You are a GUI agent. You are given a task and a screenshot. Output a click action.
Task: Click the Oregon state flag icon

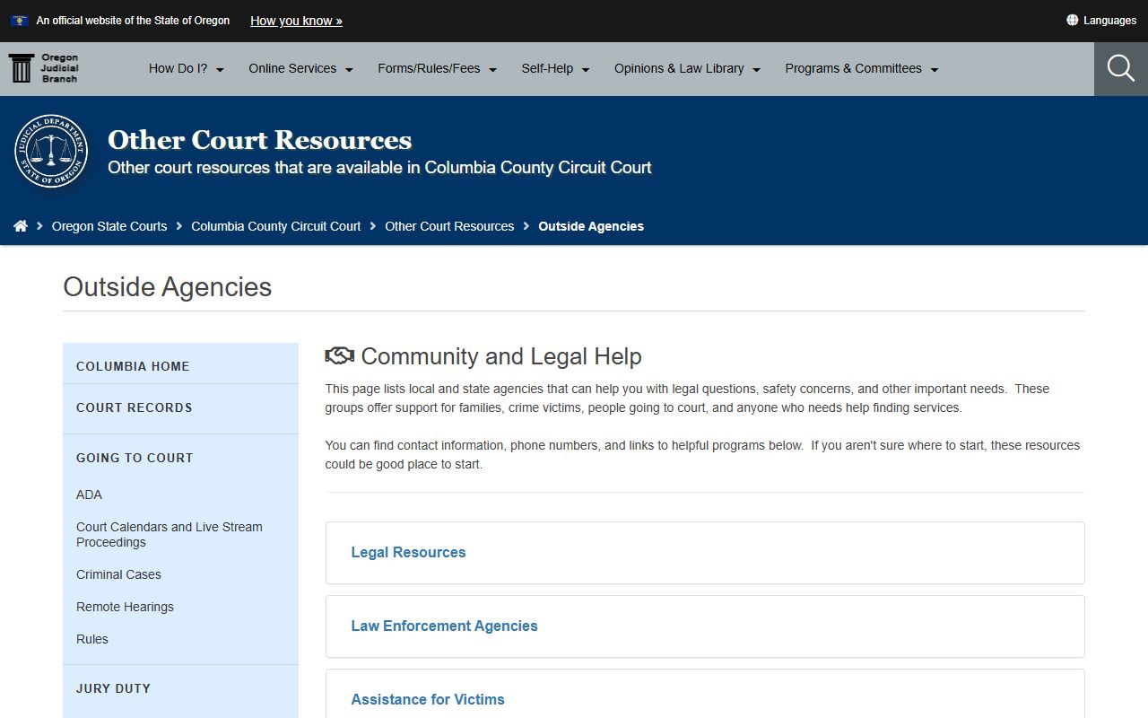click(x=20, y=20)
